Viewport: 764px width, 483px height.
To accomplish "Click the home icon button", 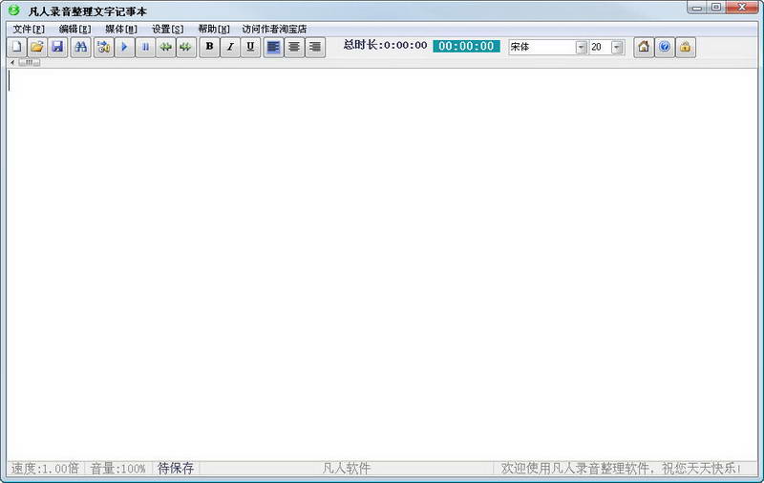I will [x=644, y=47].
